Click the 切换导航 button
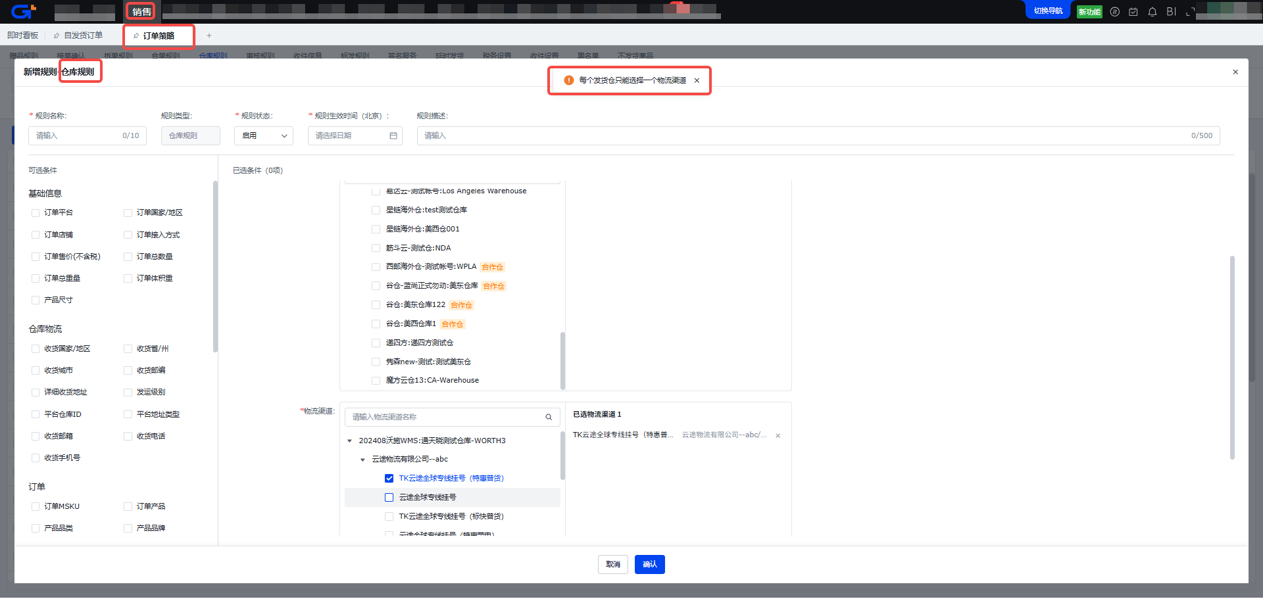The height and width of the screenshot is (599, 1263). click(1048, 11)
